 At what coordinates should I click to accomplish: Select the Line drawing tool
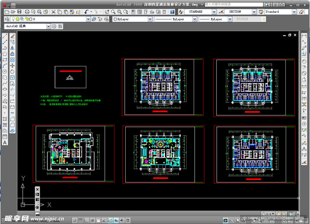pyautogui.click(x=5, y=36)
